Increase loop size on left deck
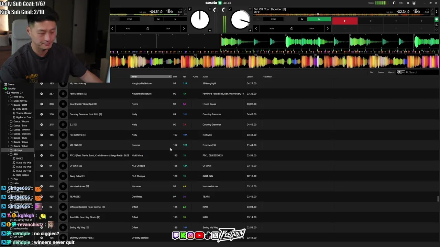Screen dimensions: 440x247 click(x=184, y=28)
